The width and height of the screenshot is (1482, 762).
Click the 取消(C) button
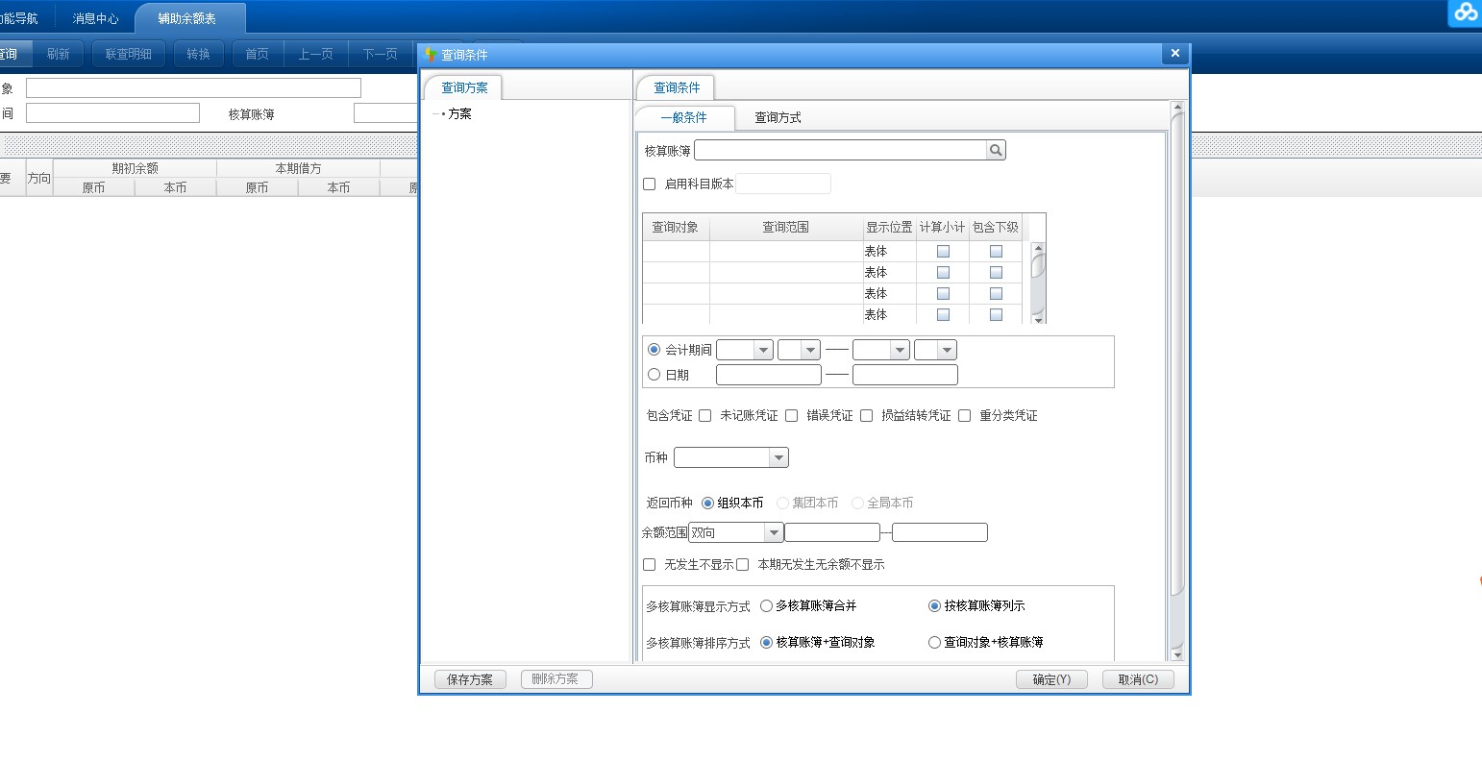tap(1138, 678)
